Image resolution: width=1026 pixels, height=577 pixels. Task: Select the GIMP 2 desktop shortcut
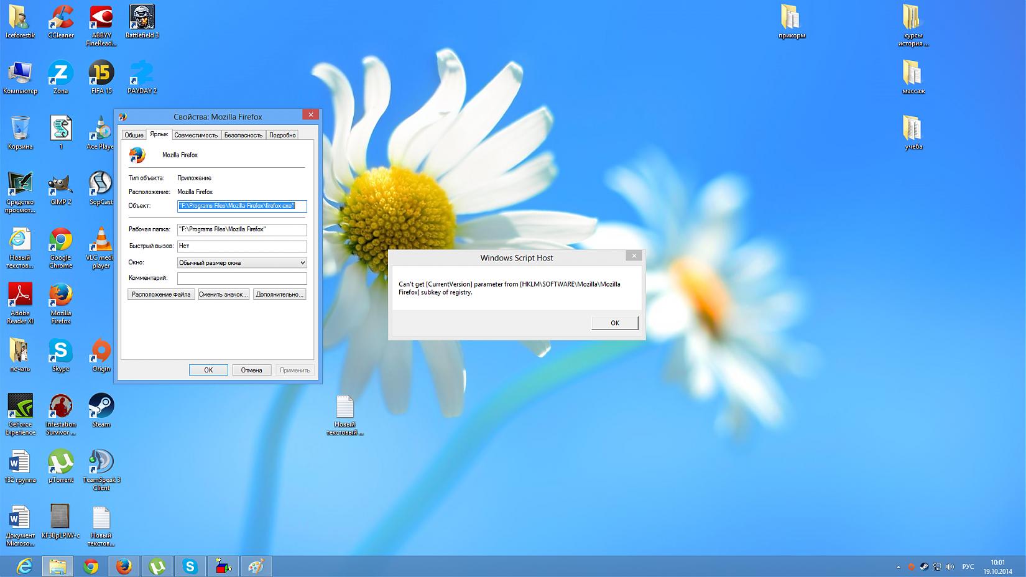coord(61,189)
